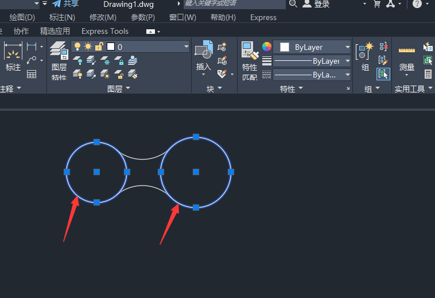Viewport: 435px width, 298px height.
Task: Open the properties panel dialog launcher arrow
Action: [x=348, y=88]
